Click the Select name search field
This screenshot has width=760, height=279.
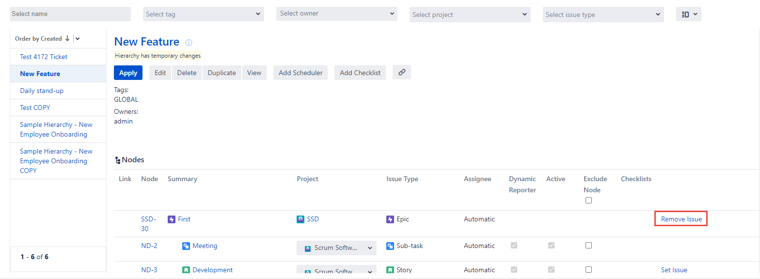[x=70, y=14]
